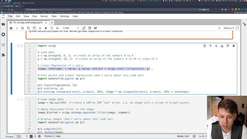This screenshot has height=139, width=247.
Task: Open the Settings menu
Action: point(64,16)
